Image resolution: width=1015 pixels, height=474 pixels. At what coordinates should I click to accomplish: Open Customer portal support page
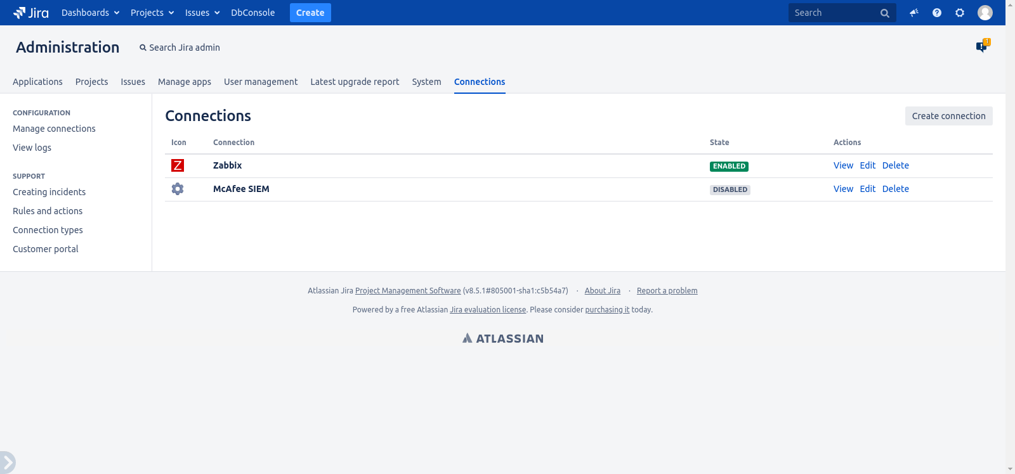(x=46, y=249)
